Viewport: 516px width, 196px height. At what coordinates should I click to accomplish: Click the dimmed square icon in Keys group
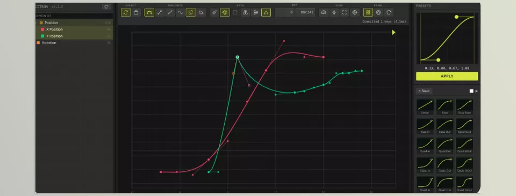point(235,12)
